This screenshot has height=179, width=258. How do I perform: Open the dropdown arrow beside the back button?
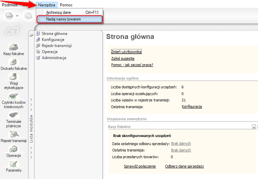click(x=17, y=16)
